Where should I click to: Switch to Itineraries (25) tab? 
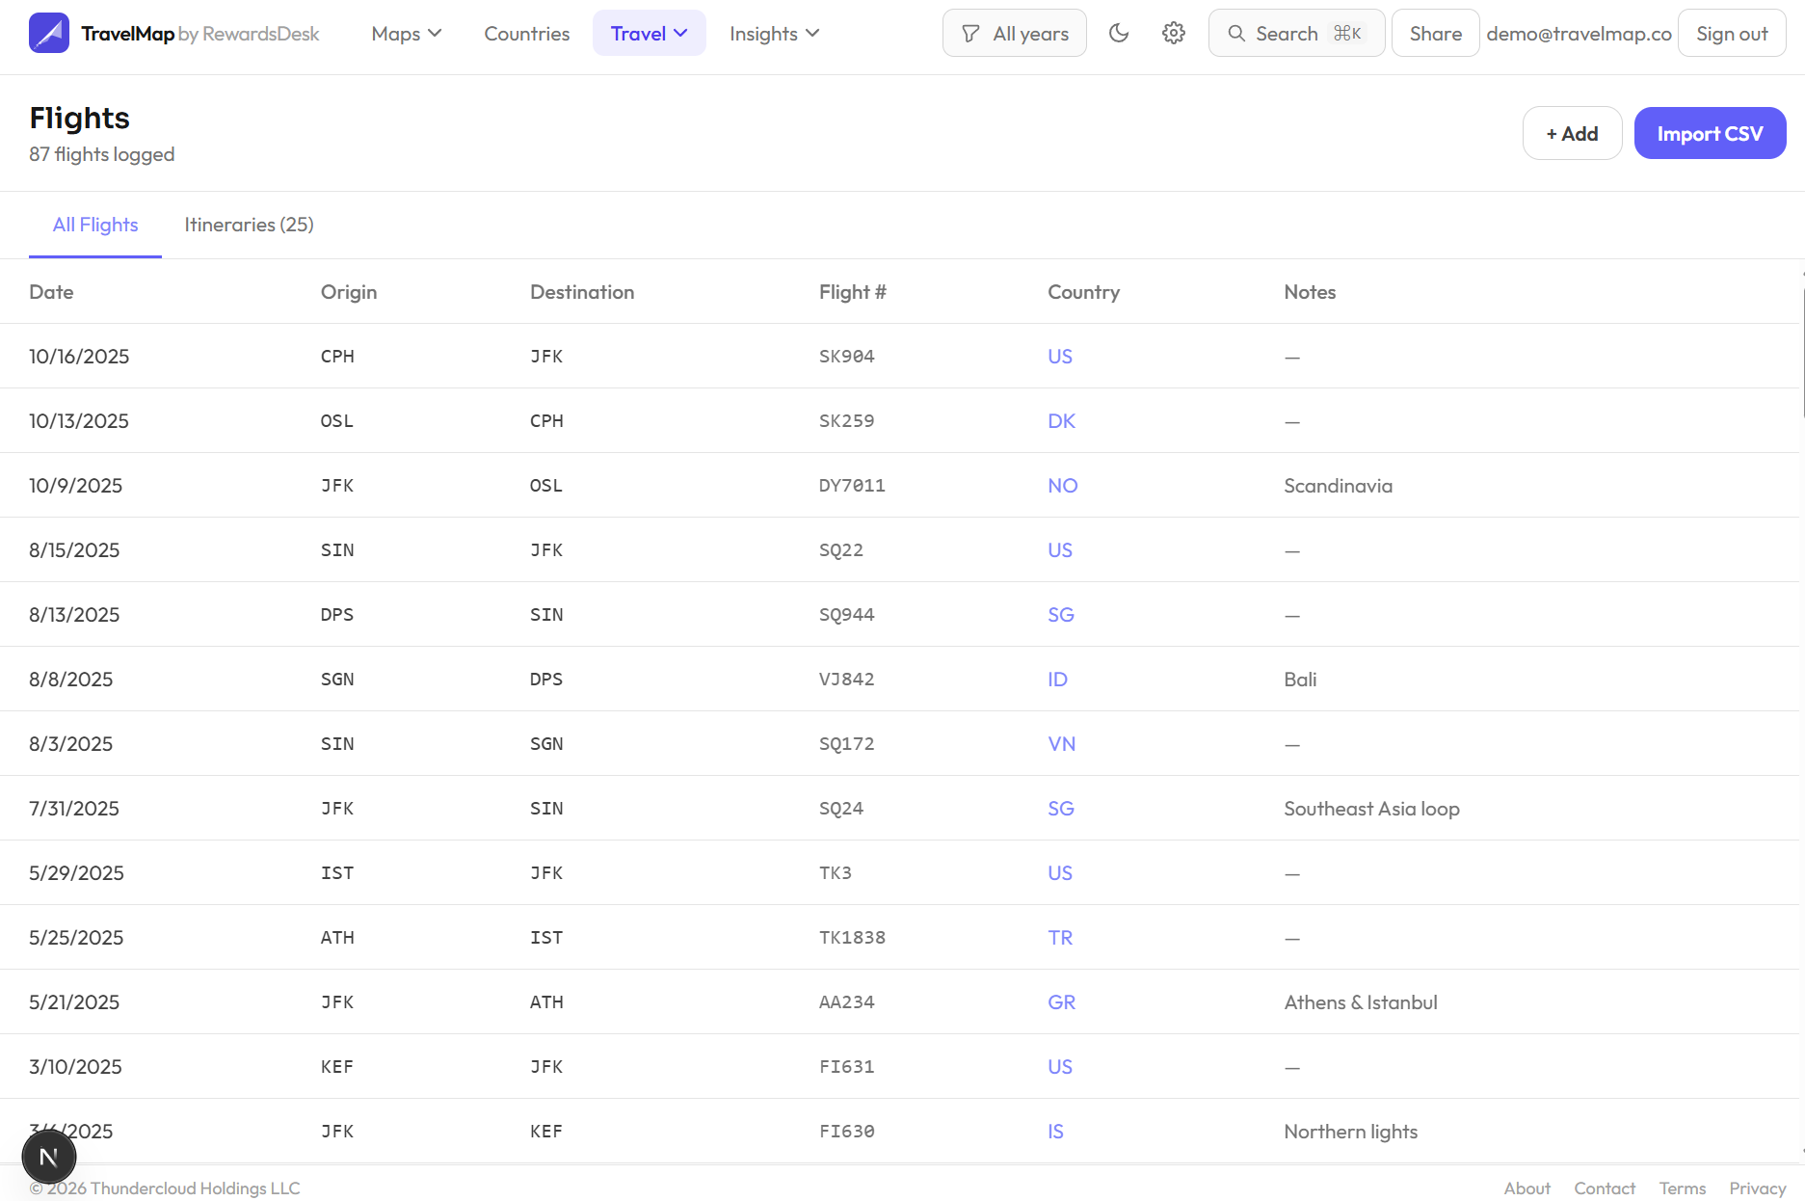(249, 225)
